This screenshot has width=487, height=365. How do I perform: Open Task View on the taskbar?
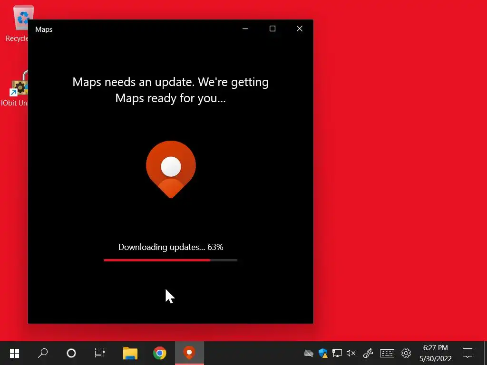point(100,353)
